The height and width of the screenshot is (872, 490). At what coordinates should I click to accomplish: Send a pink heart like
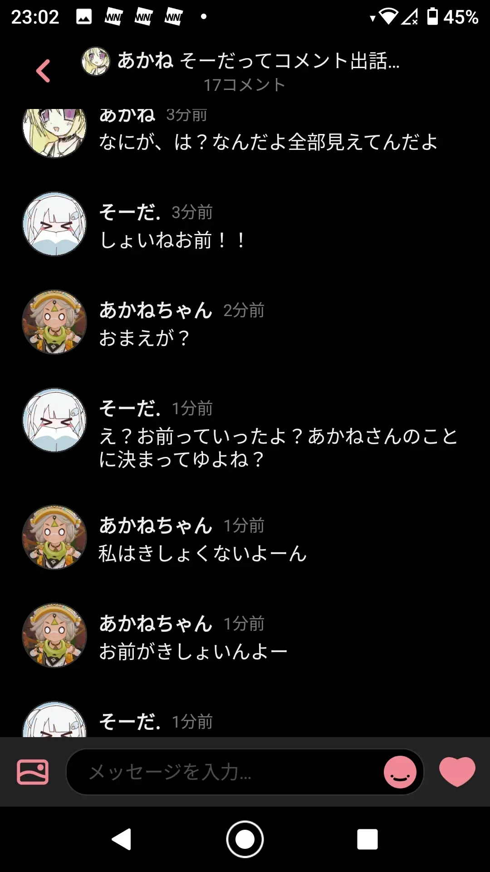(x=457, y=772)
